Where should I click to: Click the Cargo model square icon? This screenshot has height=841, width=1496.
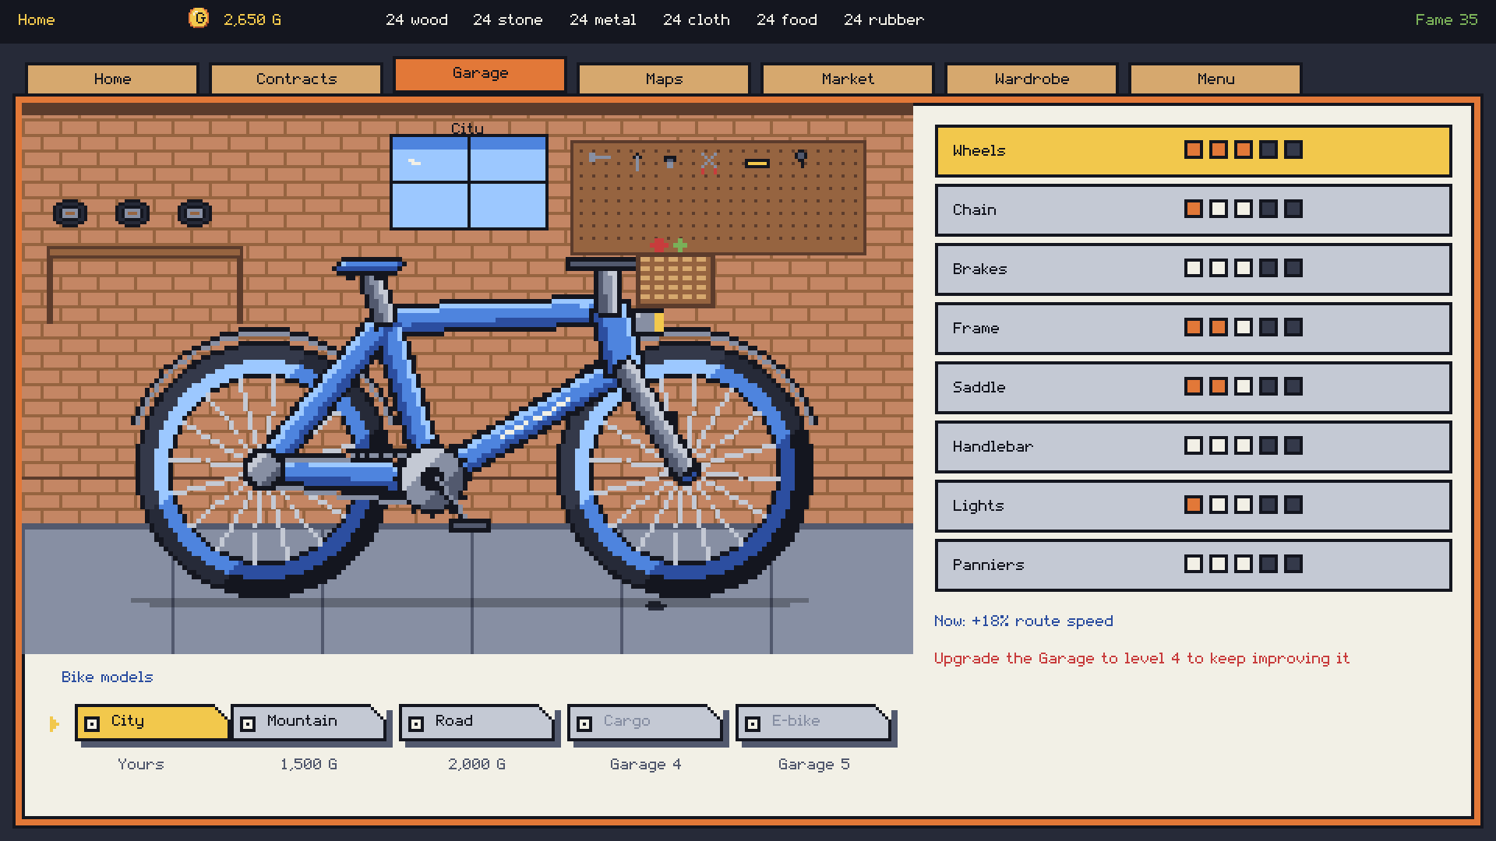pyautogui.click(x=584, y=724)
